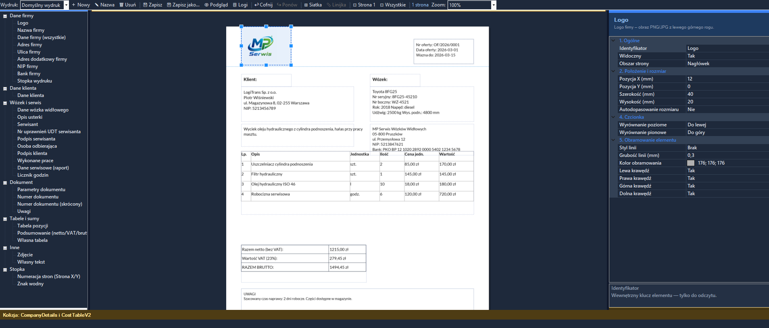Open the Wydruk printout dropdown
Image resolution: width=769 pixels, height=328 pixels.
pos(67,5)
